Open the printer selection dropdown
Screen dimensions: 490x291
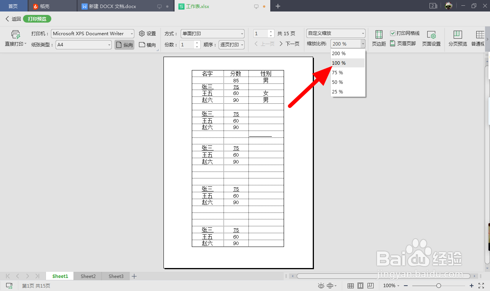132,33
